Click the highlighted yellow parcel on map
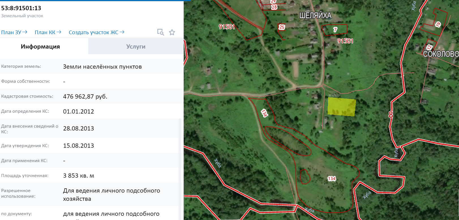Image resolution: width=459 pixels, height=220 pixels. (342, 107)
